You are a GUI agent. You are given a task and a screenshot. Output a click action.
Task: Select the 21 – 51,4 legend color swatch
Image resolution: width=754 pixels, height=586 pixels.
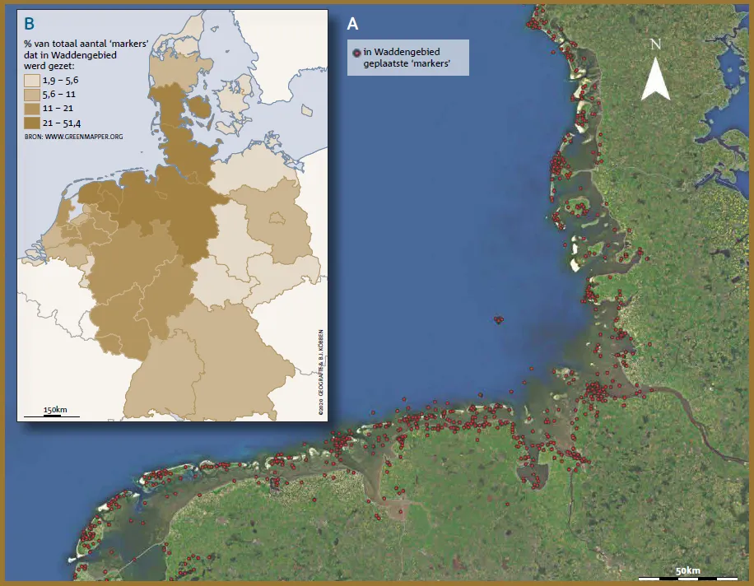32,123
